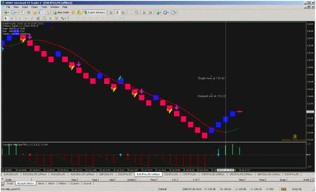This screenshot has width=316, height=192.
Task: Toggle chart auto scroll
Action: pyautogui.click(x=144, y=13)
